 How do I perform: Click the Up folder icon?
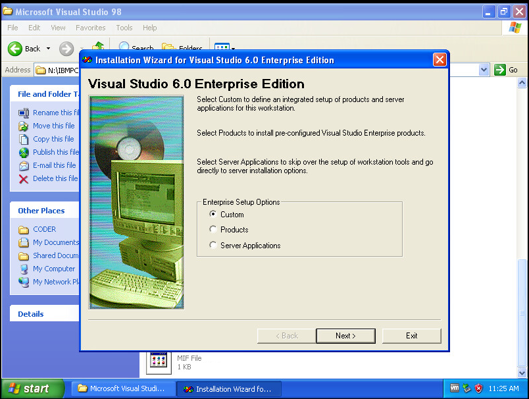98,46
